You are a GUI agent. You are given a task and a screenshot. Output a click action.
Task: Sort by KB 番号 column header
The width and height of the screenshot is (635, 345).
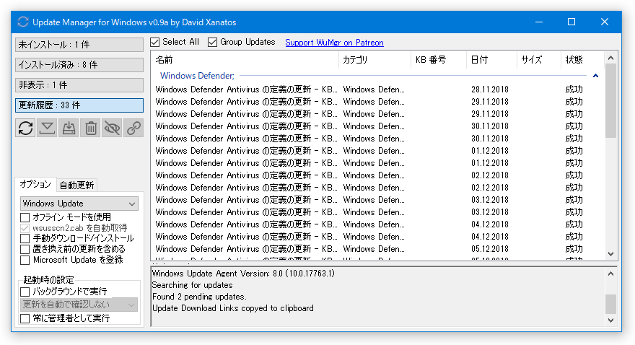coord(439,60)
